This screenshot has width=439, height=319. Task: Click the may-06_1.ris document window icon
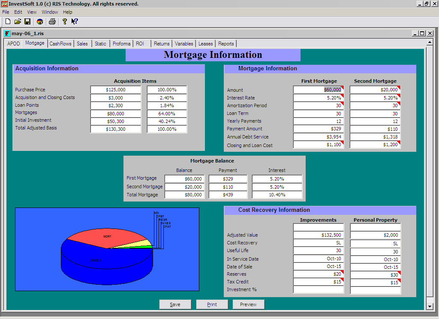point(7,33)
